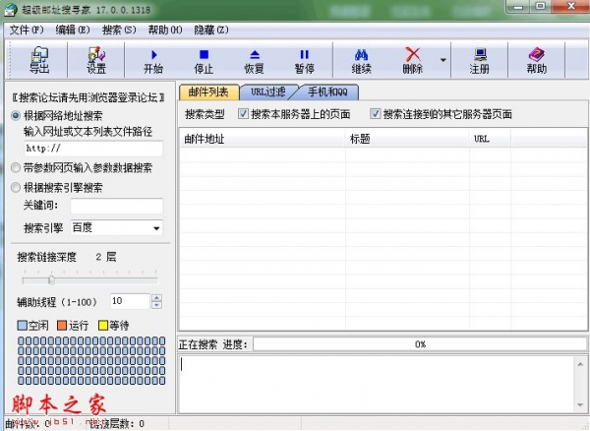Click the 恢复 (Resume) toolbar icon

pyautogui.click(x=254, y=60)
